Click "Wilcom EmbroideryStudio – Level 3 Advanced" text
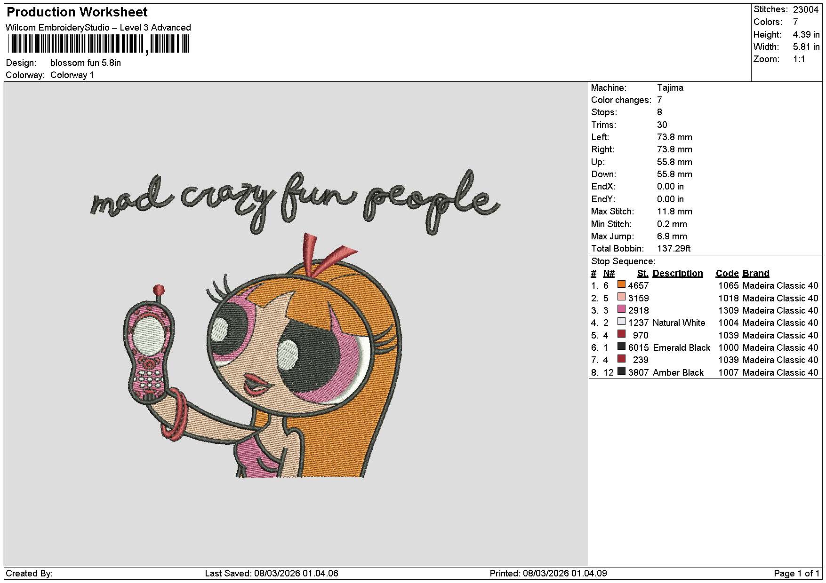The width and height of the screenshot is (826, 583). (98, 28)
